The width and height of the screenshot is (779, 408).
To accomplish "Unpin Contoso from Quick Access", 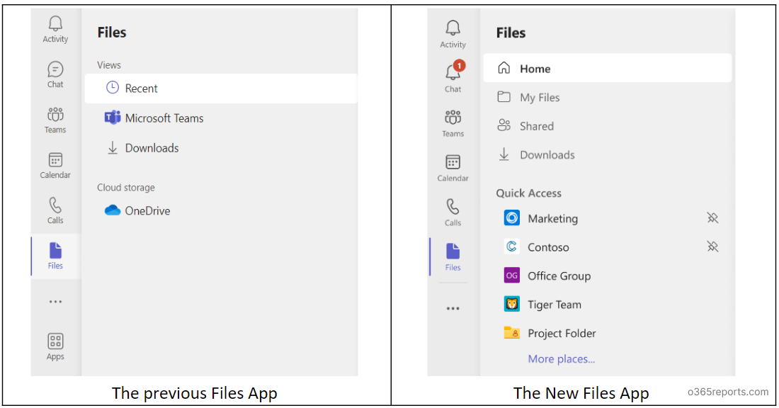I will (x=712, y=246).
